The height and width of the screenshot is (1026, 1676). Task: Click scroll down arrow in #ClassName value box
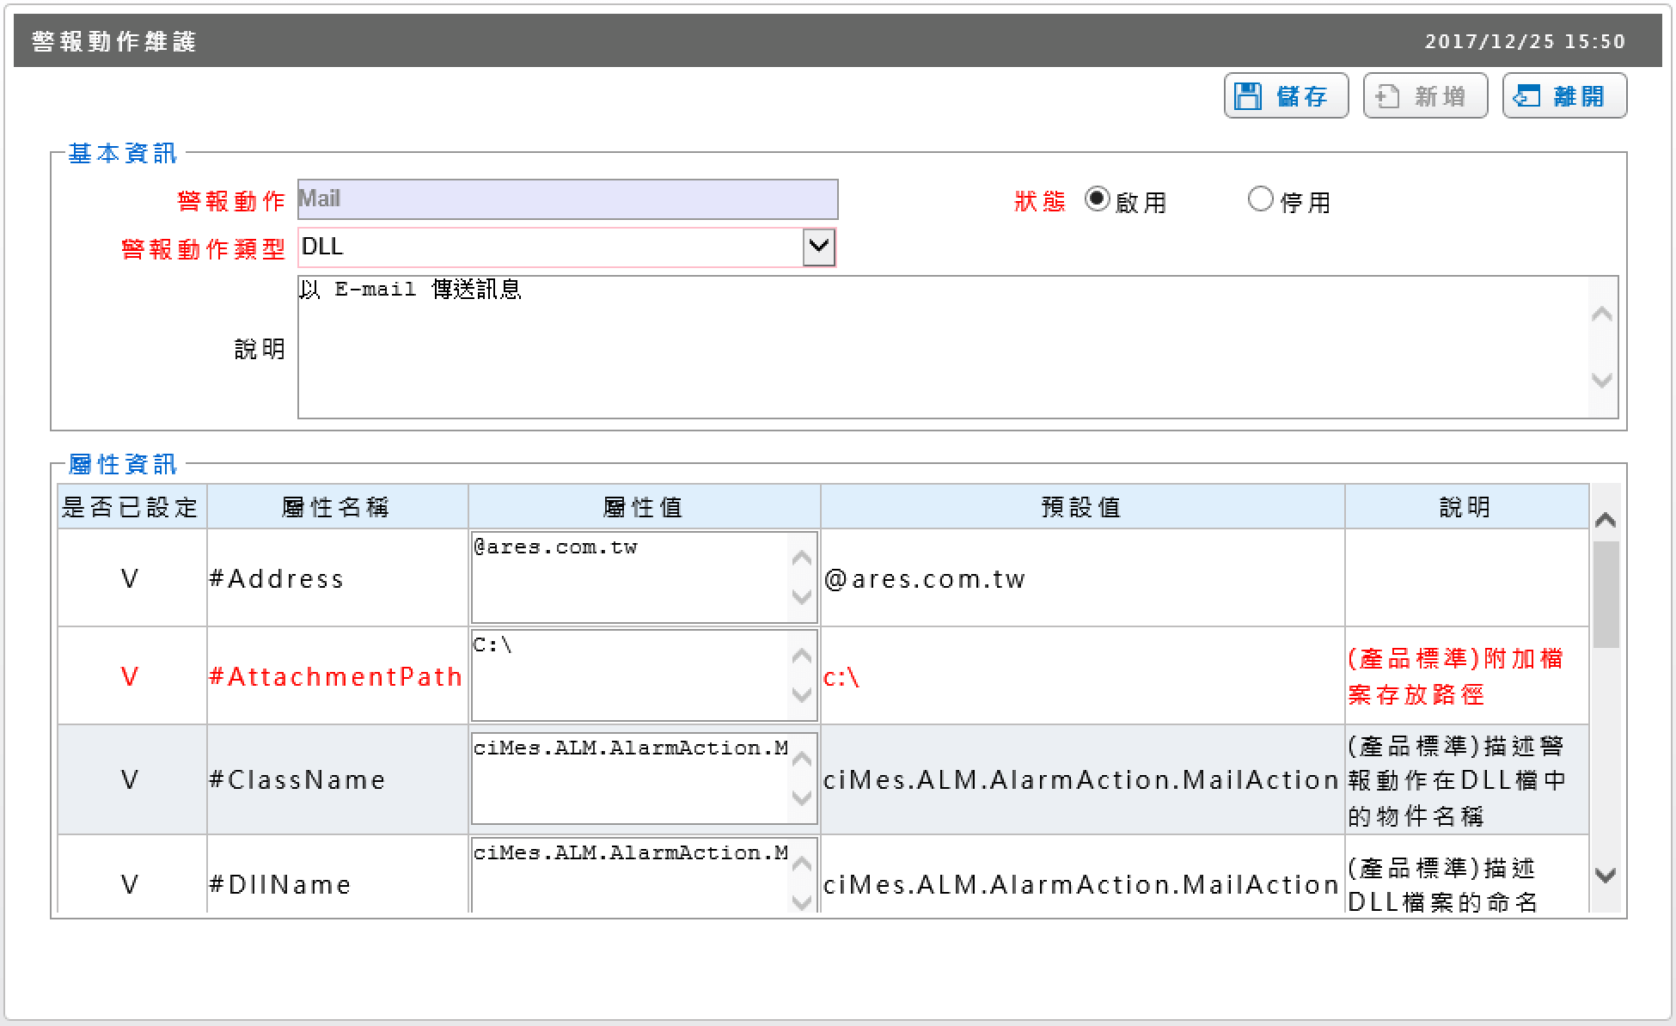coord(802,798)
